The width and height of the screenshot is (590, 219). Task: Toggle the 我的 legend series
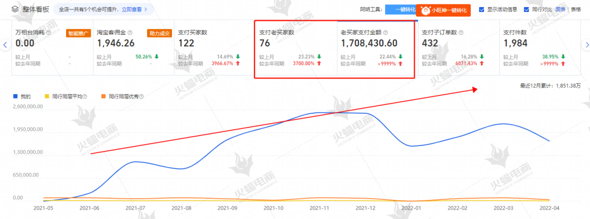click(x=22, y=96)
